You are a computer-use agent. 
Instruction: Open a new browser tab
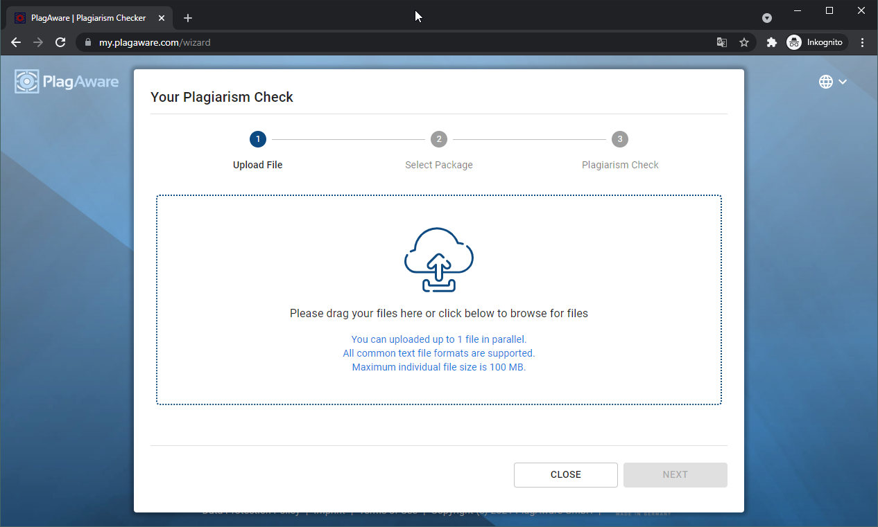coord(188,18)
